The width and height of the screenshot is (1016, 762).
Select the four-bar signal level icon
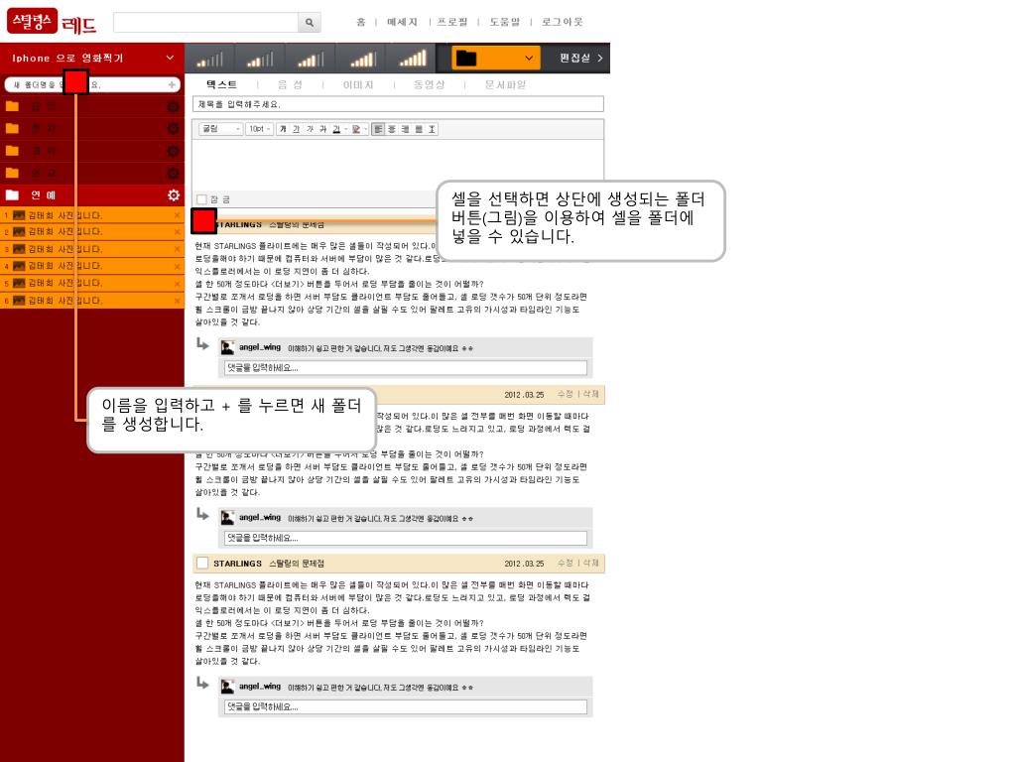pos(362,59)
